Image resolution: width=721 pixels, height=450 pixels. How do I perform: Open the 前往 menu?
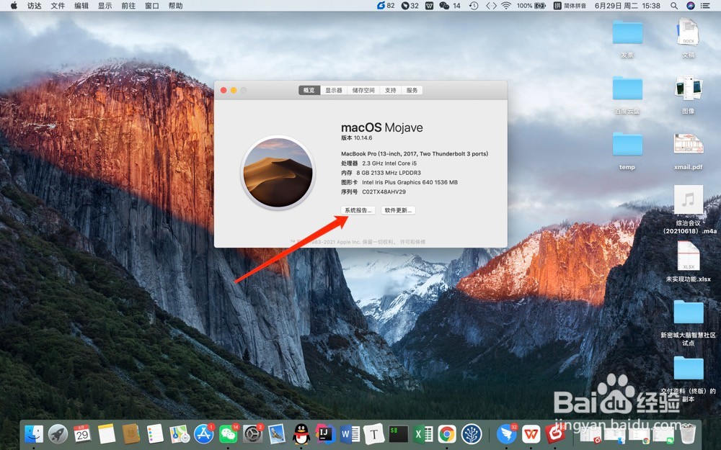click(128, 6)
